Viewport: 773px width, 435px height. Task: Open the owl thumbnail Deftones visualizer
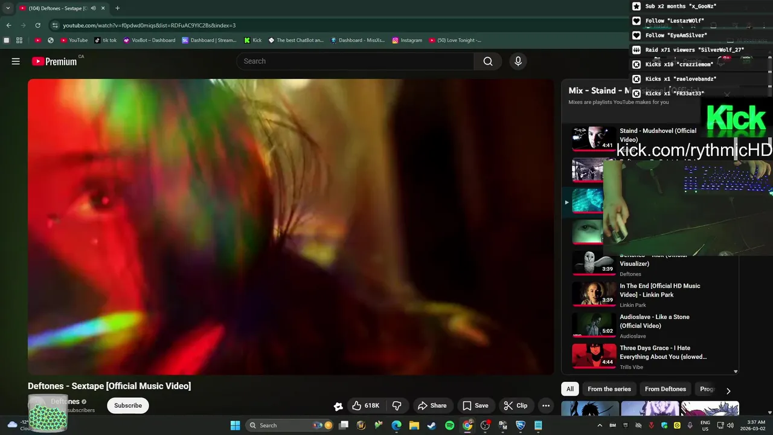594,262
